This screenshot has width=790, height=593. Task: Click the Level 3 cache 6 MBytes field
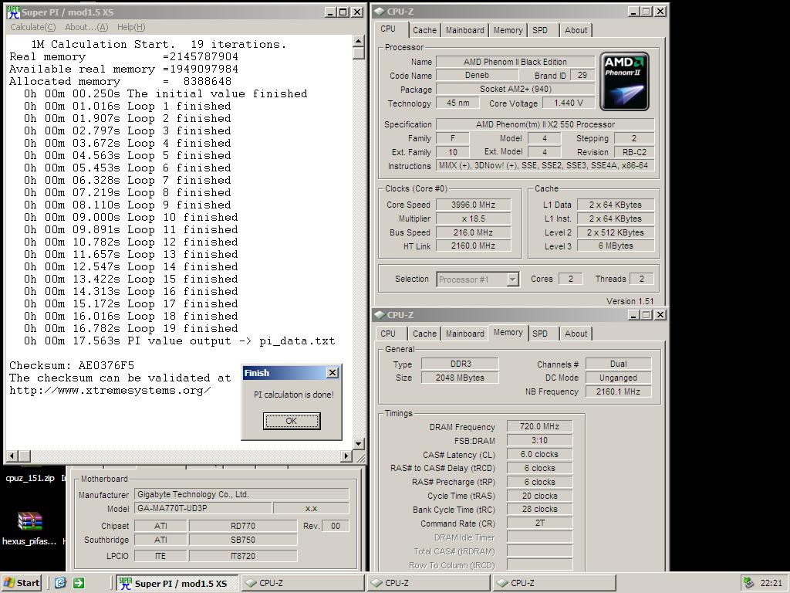click(x=616, y=246)
